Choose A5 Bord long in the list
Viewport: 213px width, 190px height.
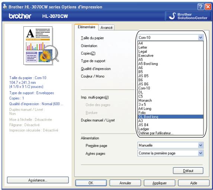tap(171, 63)
